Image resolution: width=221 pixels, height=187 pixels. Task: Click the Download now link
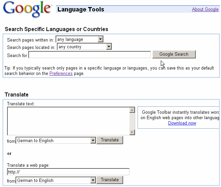(x=182, y=123)
